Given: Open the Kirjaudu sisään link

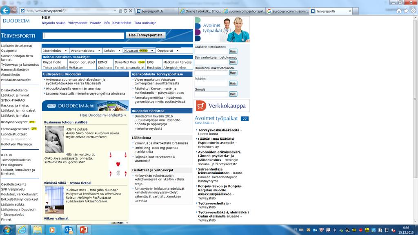Looking at the screenshot, I should point(53,23).
